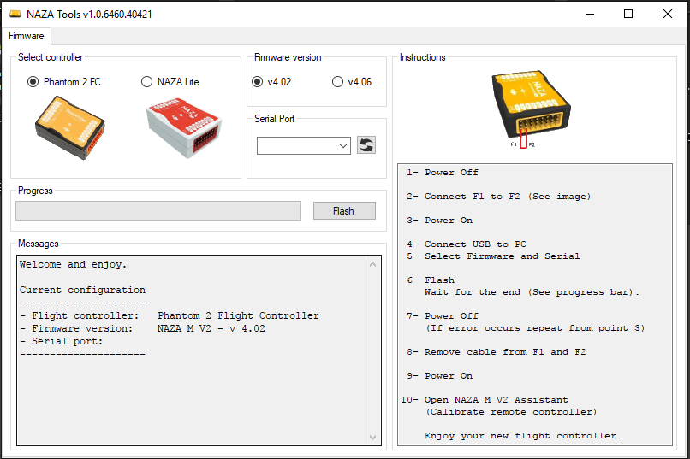690x459 pixels.
Task: Click the Phantom 2 FC controller image
Action: pos(70,128)
